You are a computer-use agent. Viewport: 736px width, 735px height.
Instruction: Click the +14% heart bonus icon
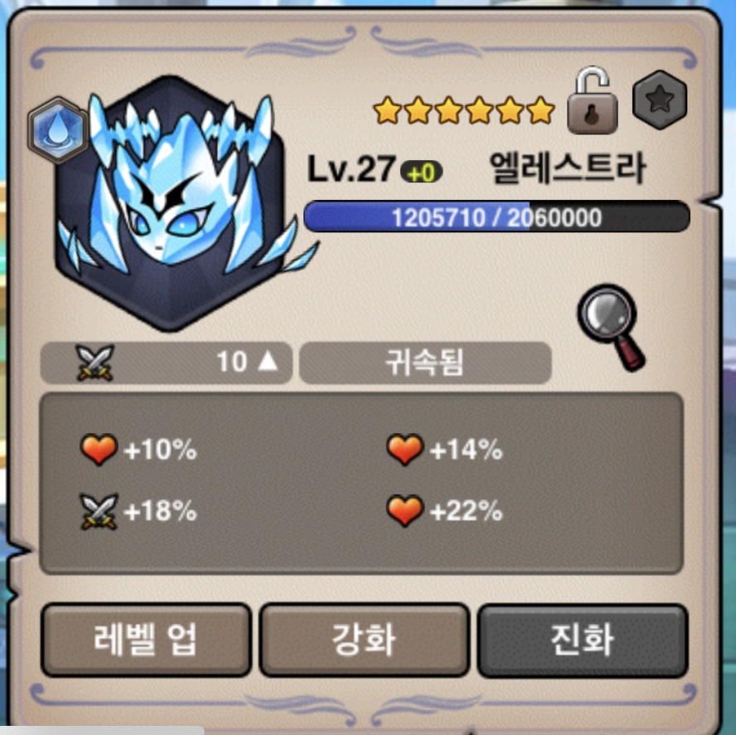click(x=405, y=450)
